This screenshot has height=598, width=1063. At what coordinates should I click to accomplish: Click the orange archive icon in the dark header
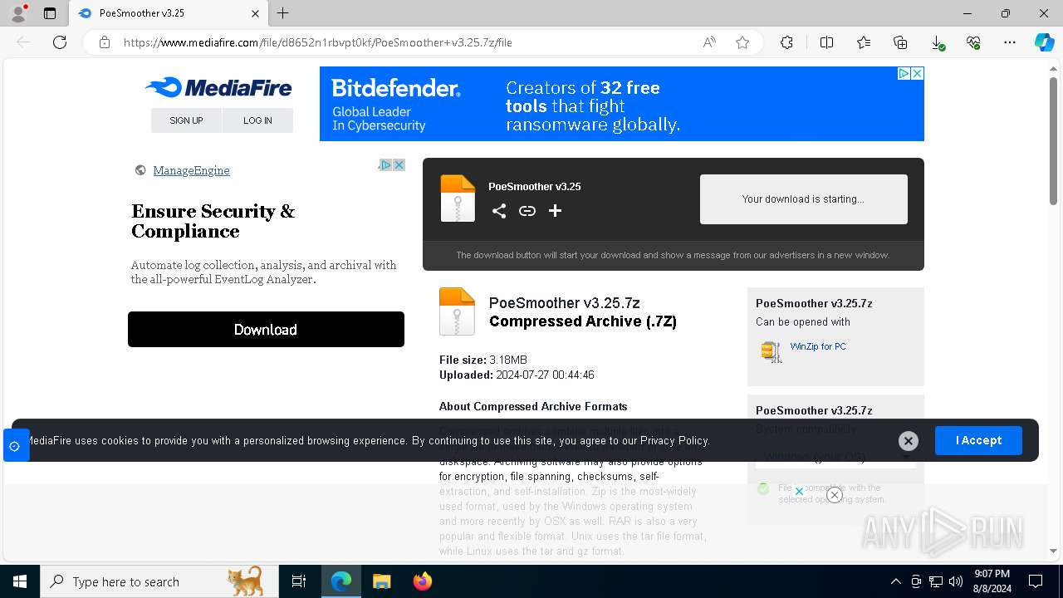coord(458,199)
